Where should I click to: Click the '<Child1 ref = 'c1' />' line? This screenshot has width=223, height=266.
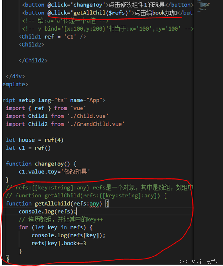point(52,37)
